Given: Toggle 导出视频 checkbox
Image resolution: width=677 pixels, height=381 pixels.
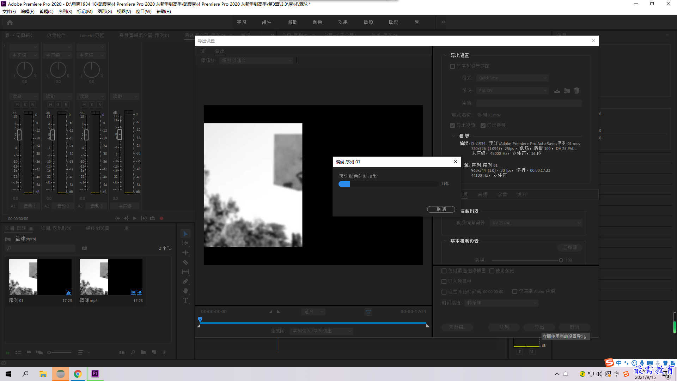Looking at the screenshot, I should click(452, 126).
